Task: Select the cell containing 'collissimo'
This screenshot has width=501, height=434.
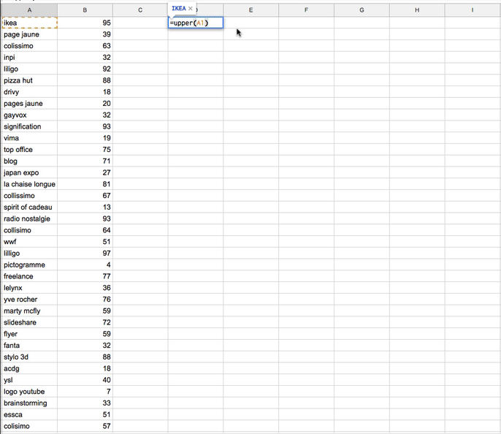Action: pyautogui.click(x=29, y=195)
